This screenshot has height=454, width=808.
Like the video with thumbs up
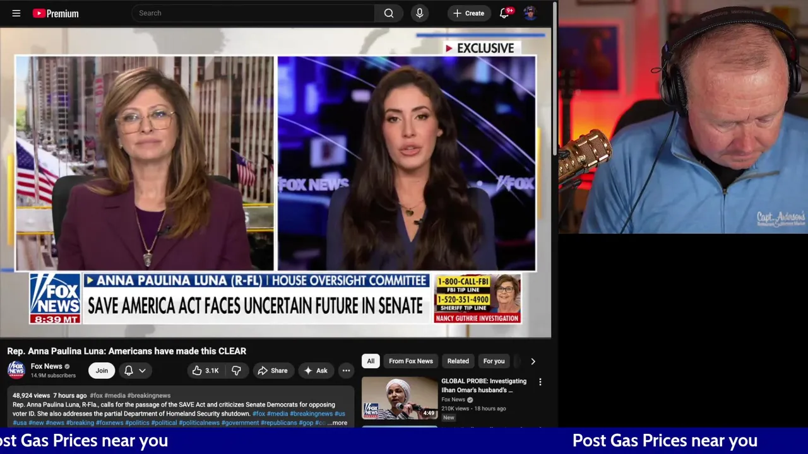(206, 371)
